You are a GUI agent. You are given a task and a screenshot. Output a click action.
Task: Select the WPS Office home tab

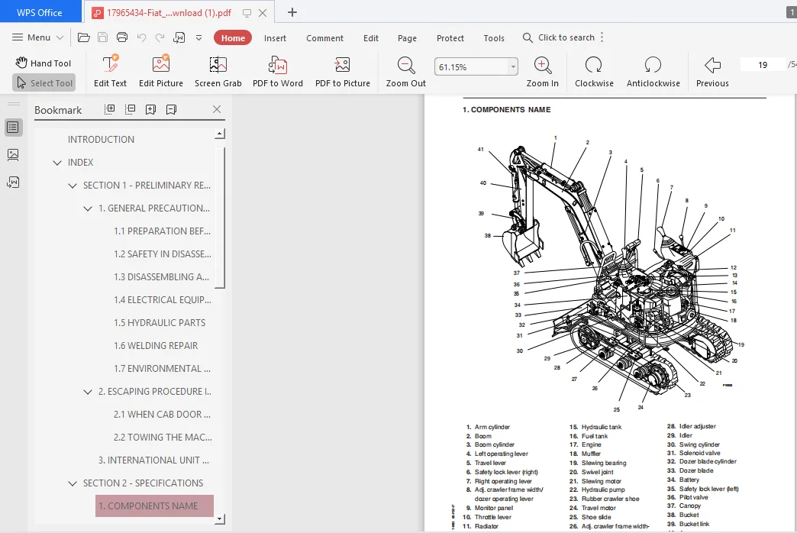(x=40, y=12)
